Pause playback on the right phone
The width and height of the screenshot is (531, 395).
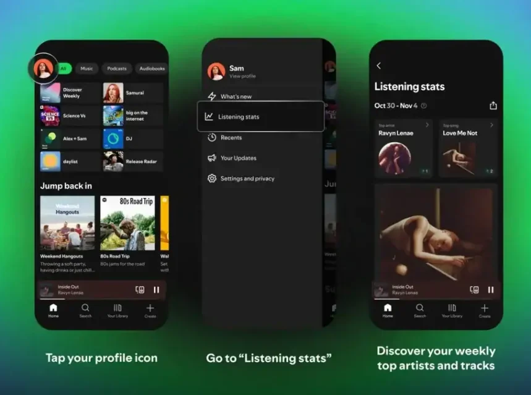(491, 290)
